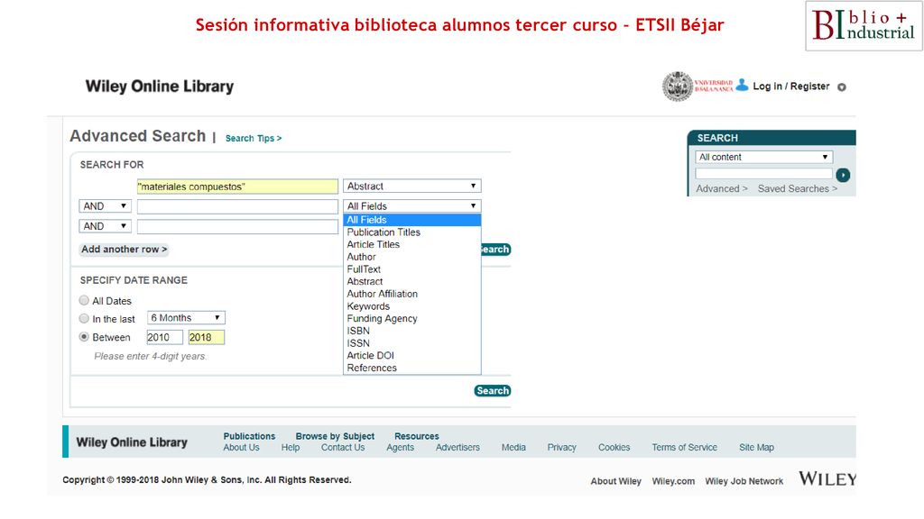Open Agents footer link

(400, 447)
